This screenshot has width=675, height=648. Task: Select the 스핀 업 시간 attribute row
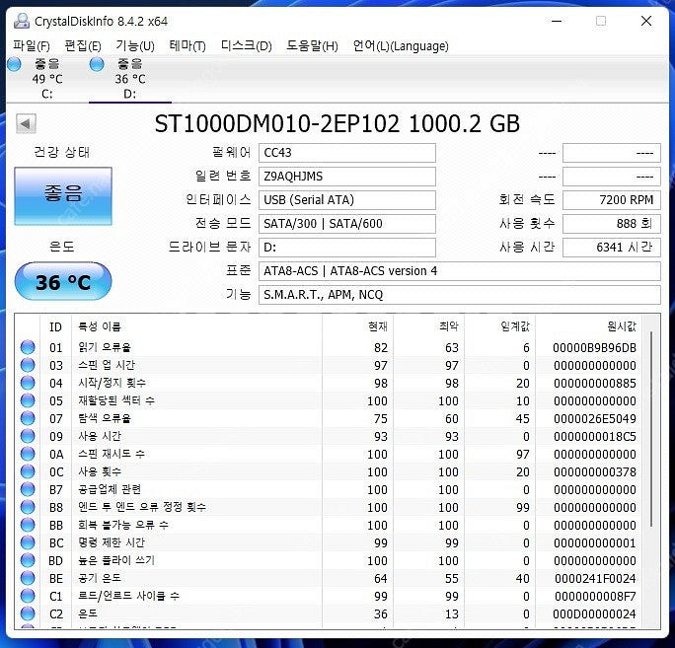point(330,365)
